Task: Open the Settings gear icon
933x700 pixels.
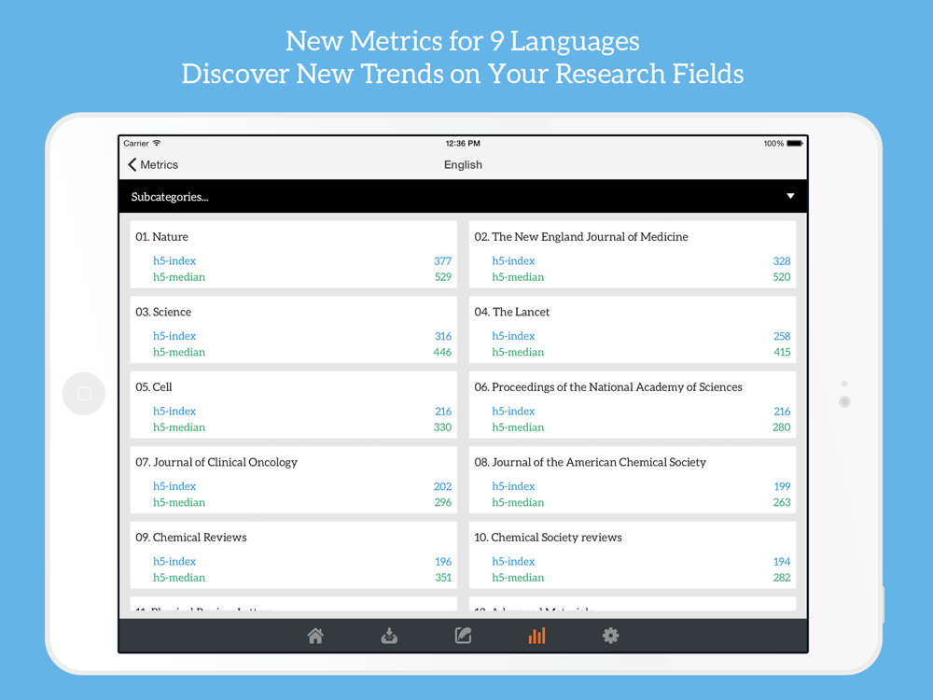Action: (610, 636)
